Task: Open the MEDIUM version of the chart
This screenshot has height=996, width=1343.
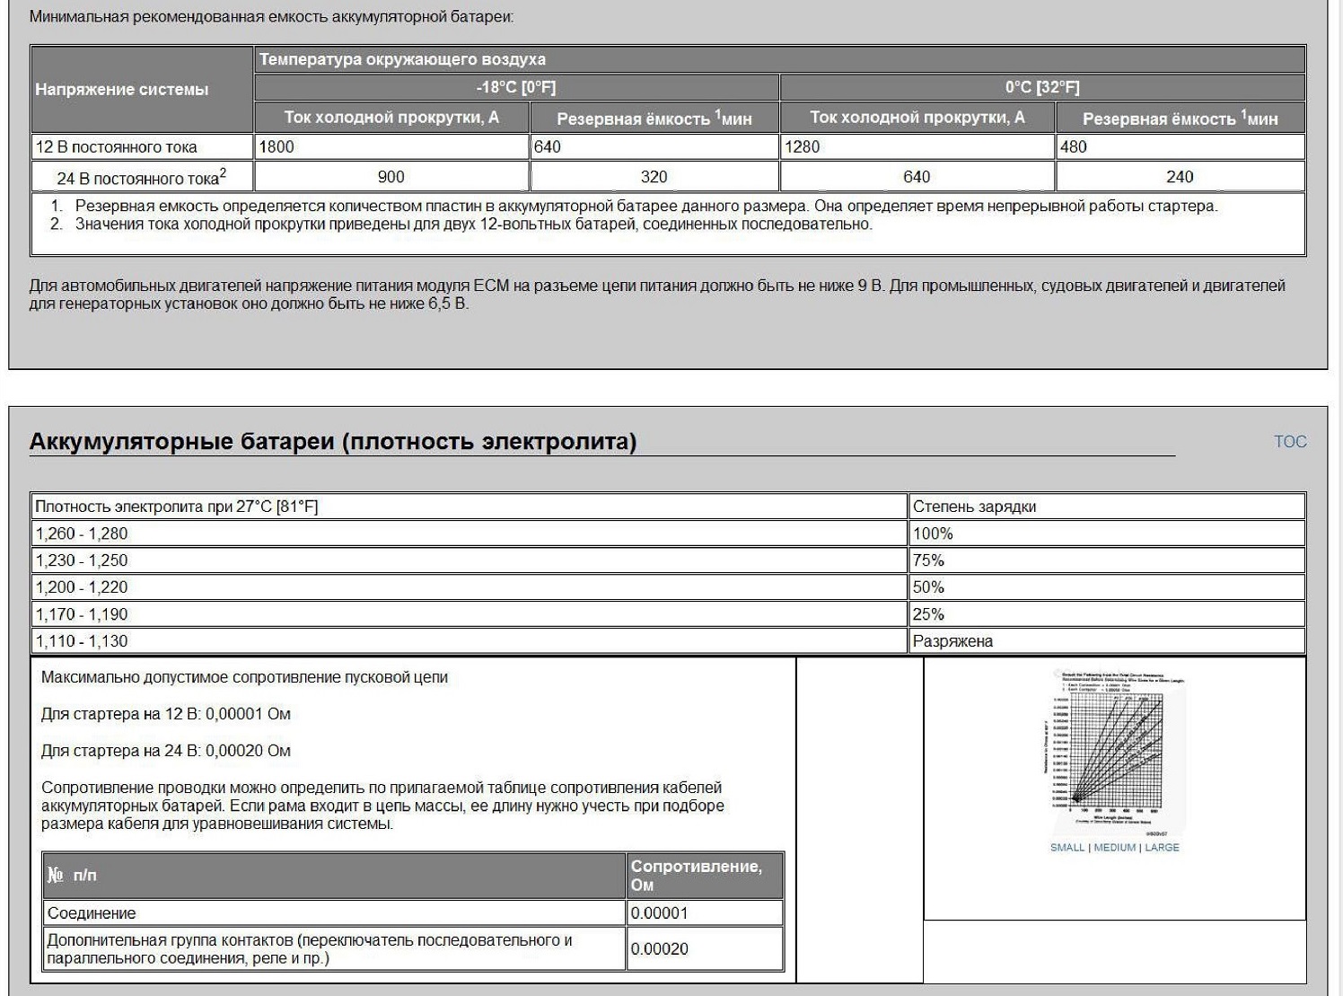Action: 1115,847
